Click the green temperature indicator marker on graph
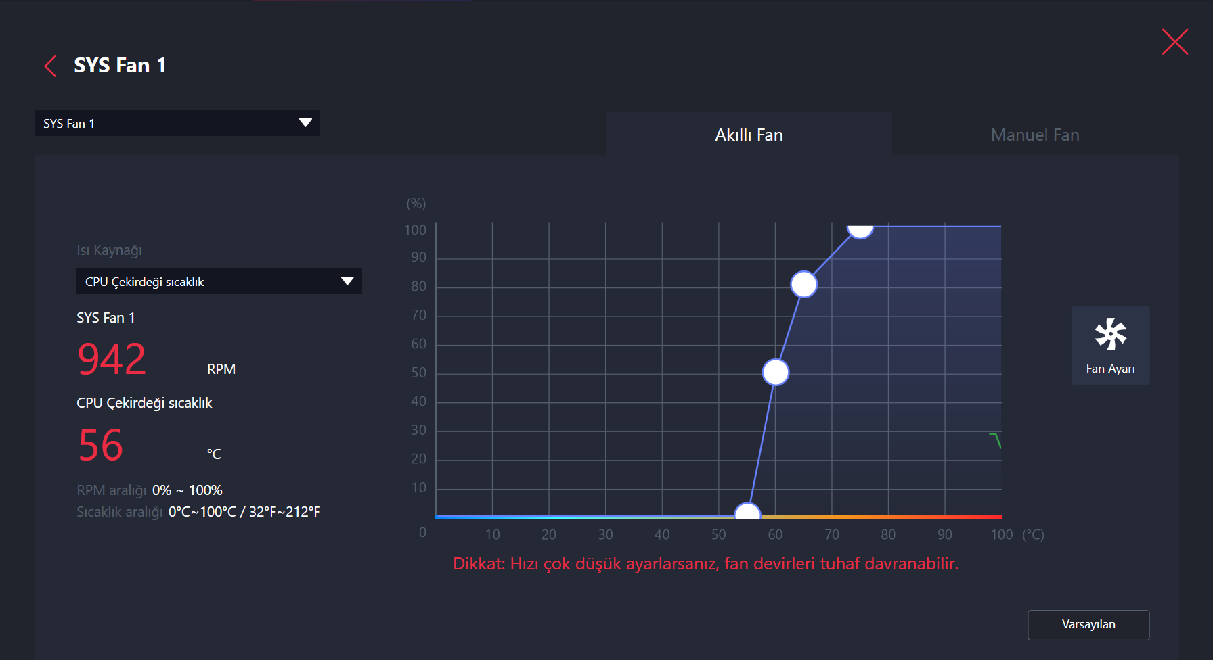This screenshot has height=660, width=1213. pyautogui.click(x=996, y=440)
